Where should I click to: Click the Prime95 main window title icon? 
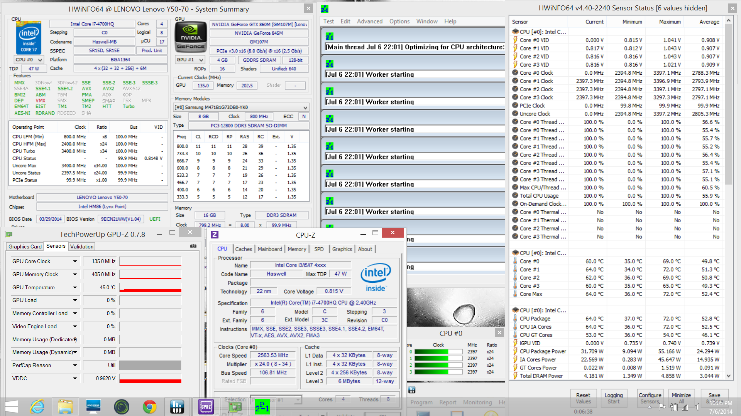coord(325,8)
